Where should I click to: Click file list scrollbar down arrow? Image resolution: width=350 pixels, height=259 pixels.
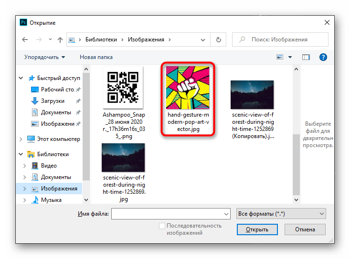(296, 200)
